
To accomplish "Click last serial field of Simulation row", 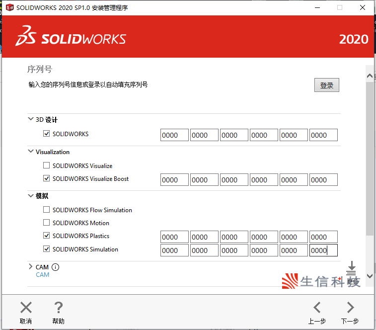I will pyautogui.click(x=323, y=250).
